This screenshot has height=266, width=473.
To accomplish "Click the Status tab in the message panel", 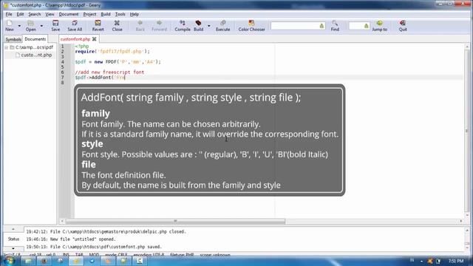I will (x=13, y=239).
